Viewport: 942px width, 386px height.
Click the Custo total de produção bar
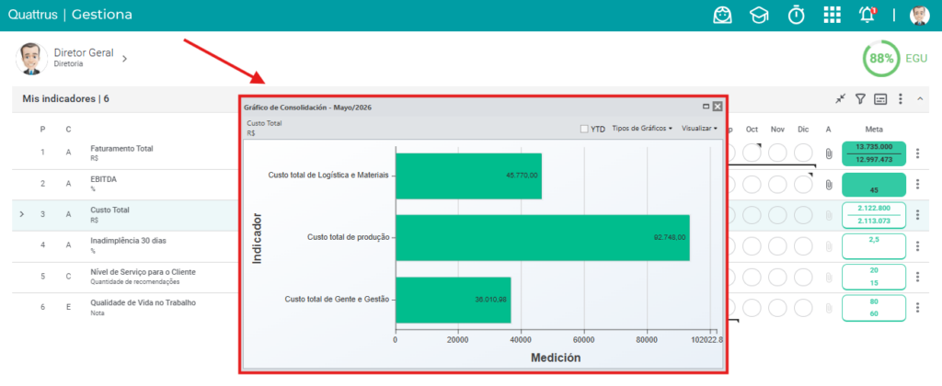[543, 238]
